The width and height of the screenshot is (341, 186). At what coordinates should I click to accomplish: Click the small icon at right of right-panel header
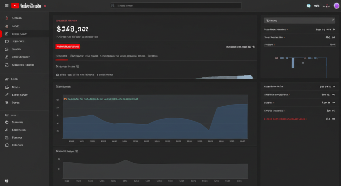332,21
